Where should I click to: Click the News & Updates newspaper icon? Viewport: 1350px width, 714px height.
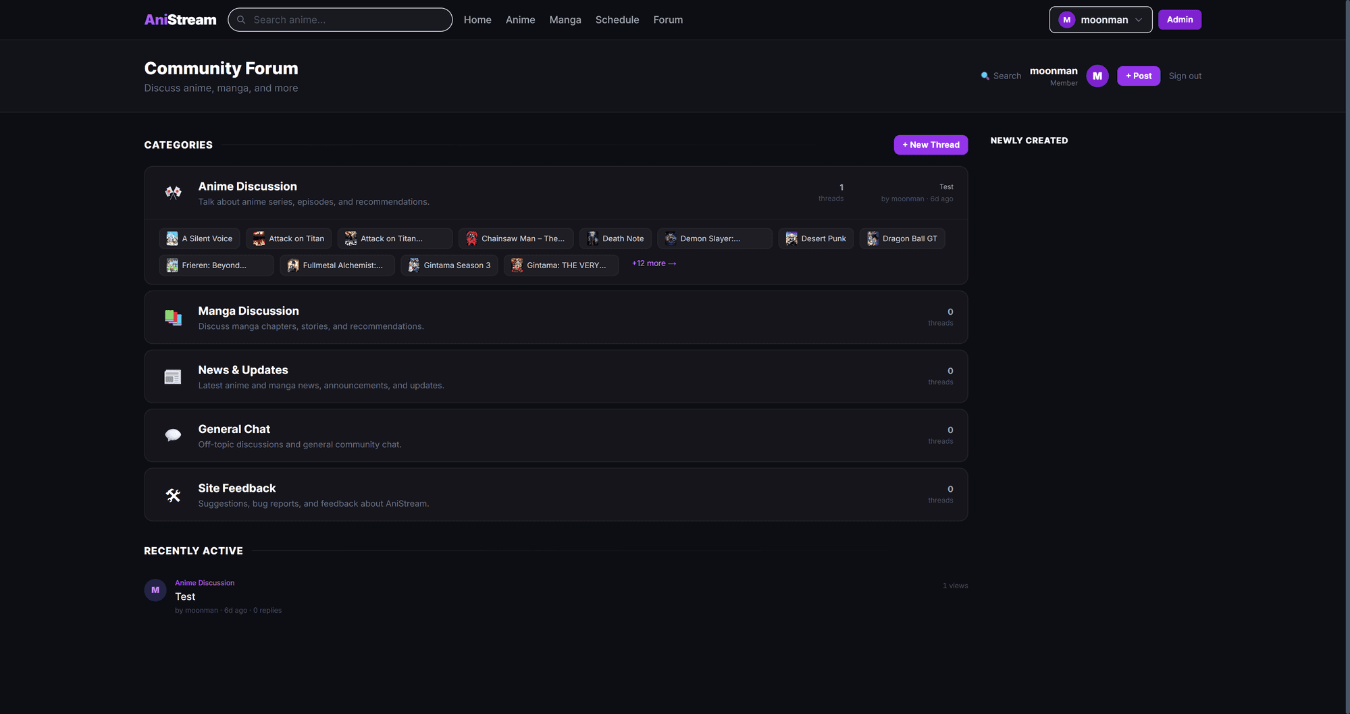tap(173, 377)
